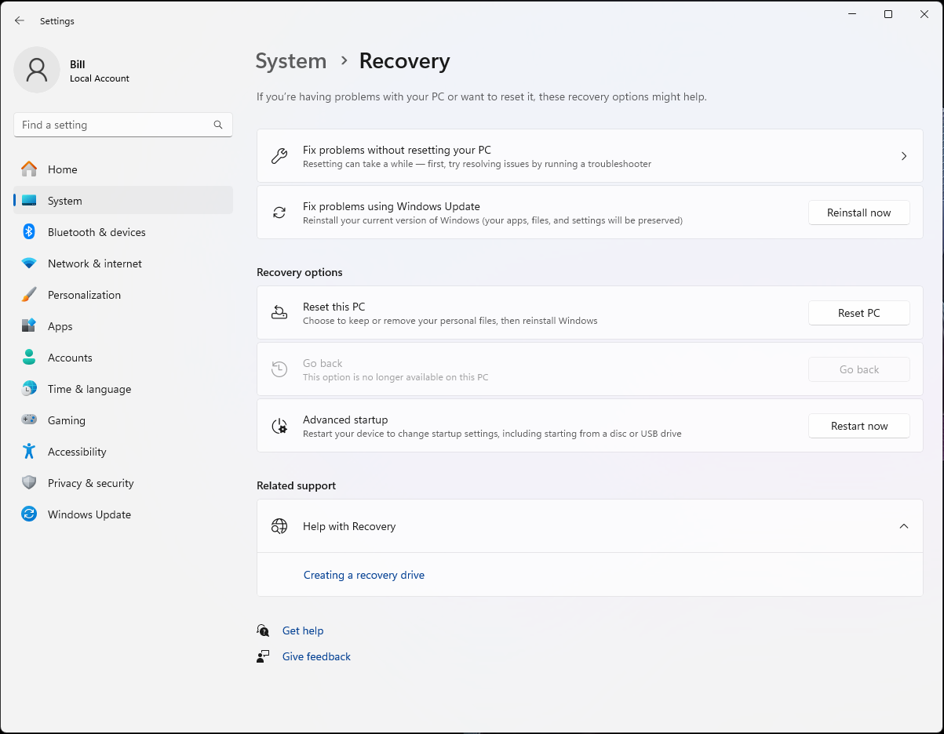The width and height of the screenshot is (944, 734).
Task: Click the Accessibility figure icon
Action: tap(29, 452)
